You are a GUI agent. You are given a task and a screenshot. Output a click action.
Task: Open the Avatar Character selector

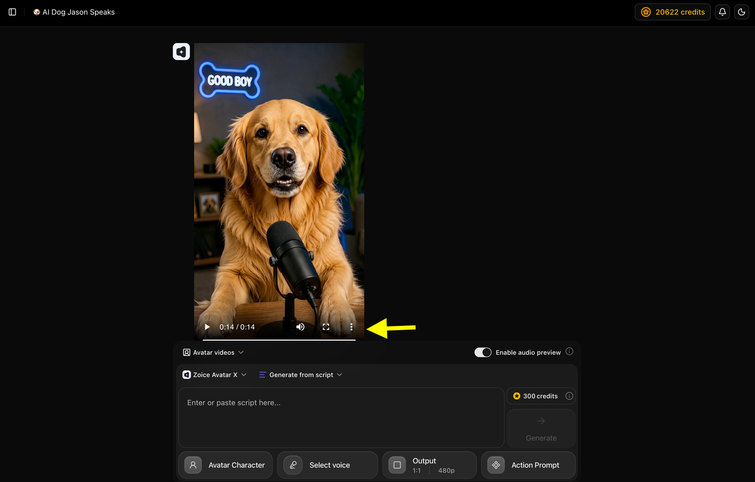(225, 465)
